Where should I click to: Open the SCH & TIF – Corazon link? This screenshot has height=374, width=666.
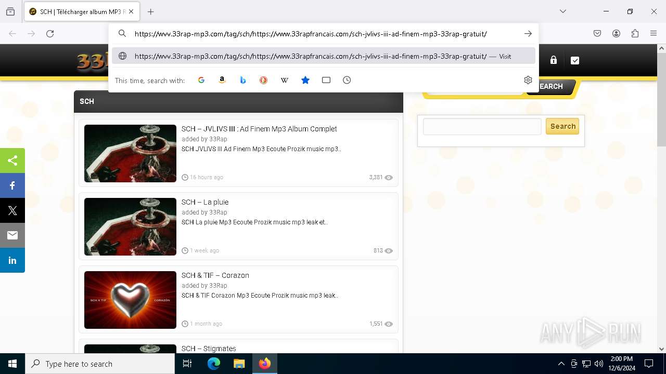pyautogui.click(x=215, y=275)
